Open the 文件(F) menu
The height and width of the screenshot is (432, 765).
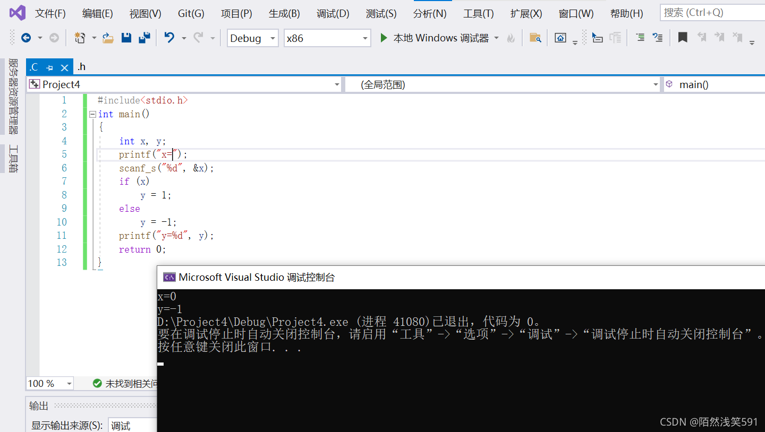50,13
